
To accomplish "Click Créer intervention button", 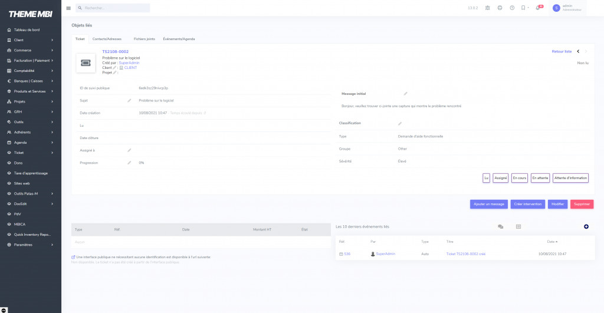I will [528, 204].
